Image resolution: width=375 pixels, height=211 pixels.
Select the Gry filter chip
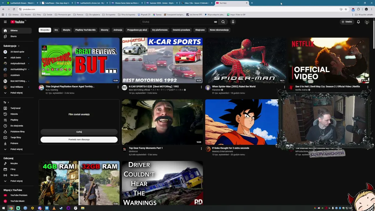(56, 30)
